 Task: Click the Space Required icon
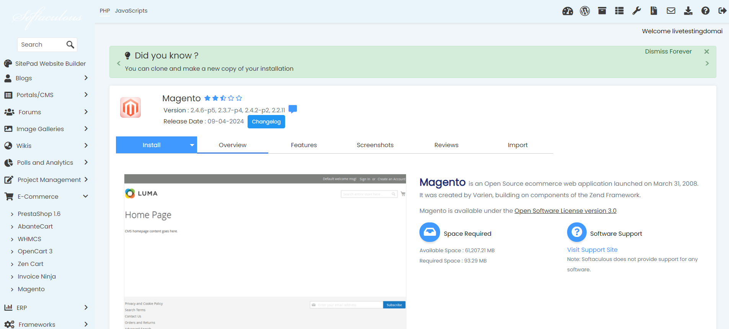pos(430,232)
